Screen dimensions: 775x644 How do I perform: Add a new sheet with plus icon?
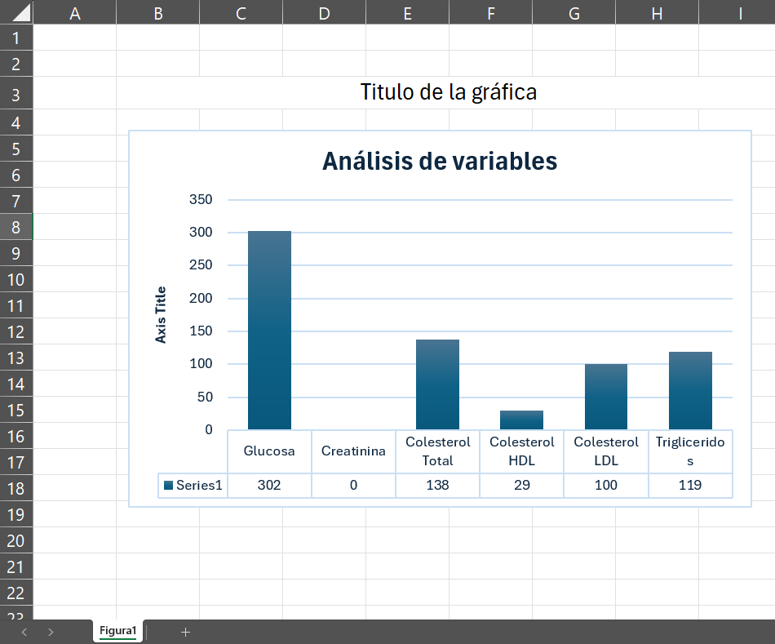(x=185, y=632)
